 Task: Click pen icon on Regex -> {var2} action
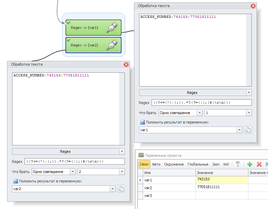pos(112,45)
